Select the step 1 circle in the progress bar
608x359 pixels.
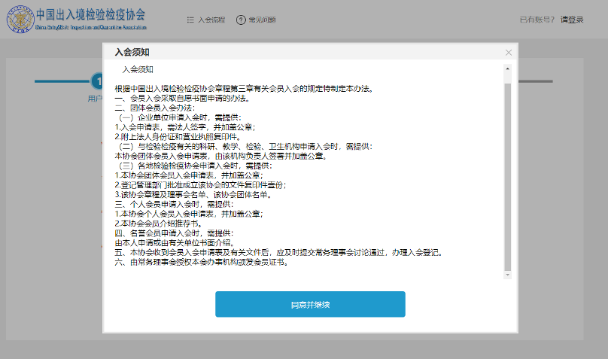click(96, 81)
